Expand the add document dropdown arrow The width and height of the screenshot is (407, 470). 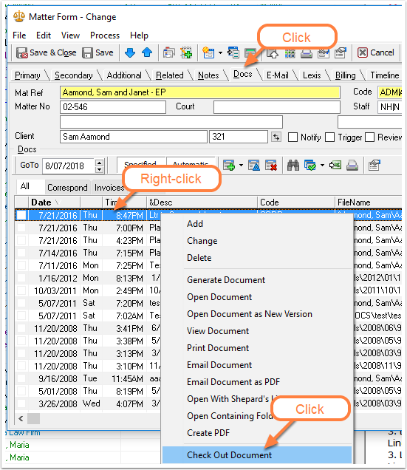click(x=241, y=165)
